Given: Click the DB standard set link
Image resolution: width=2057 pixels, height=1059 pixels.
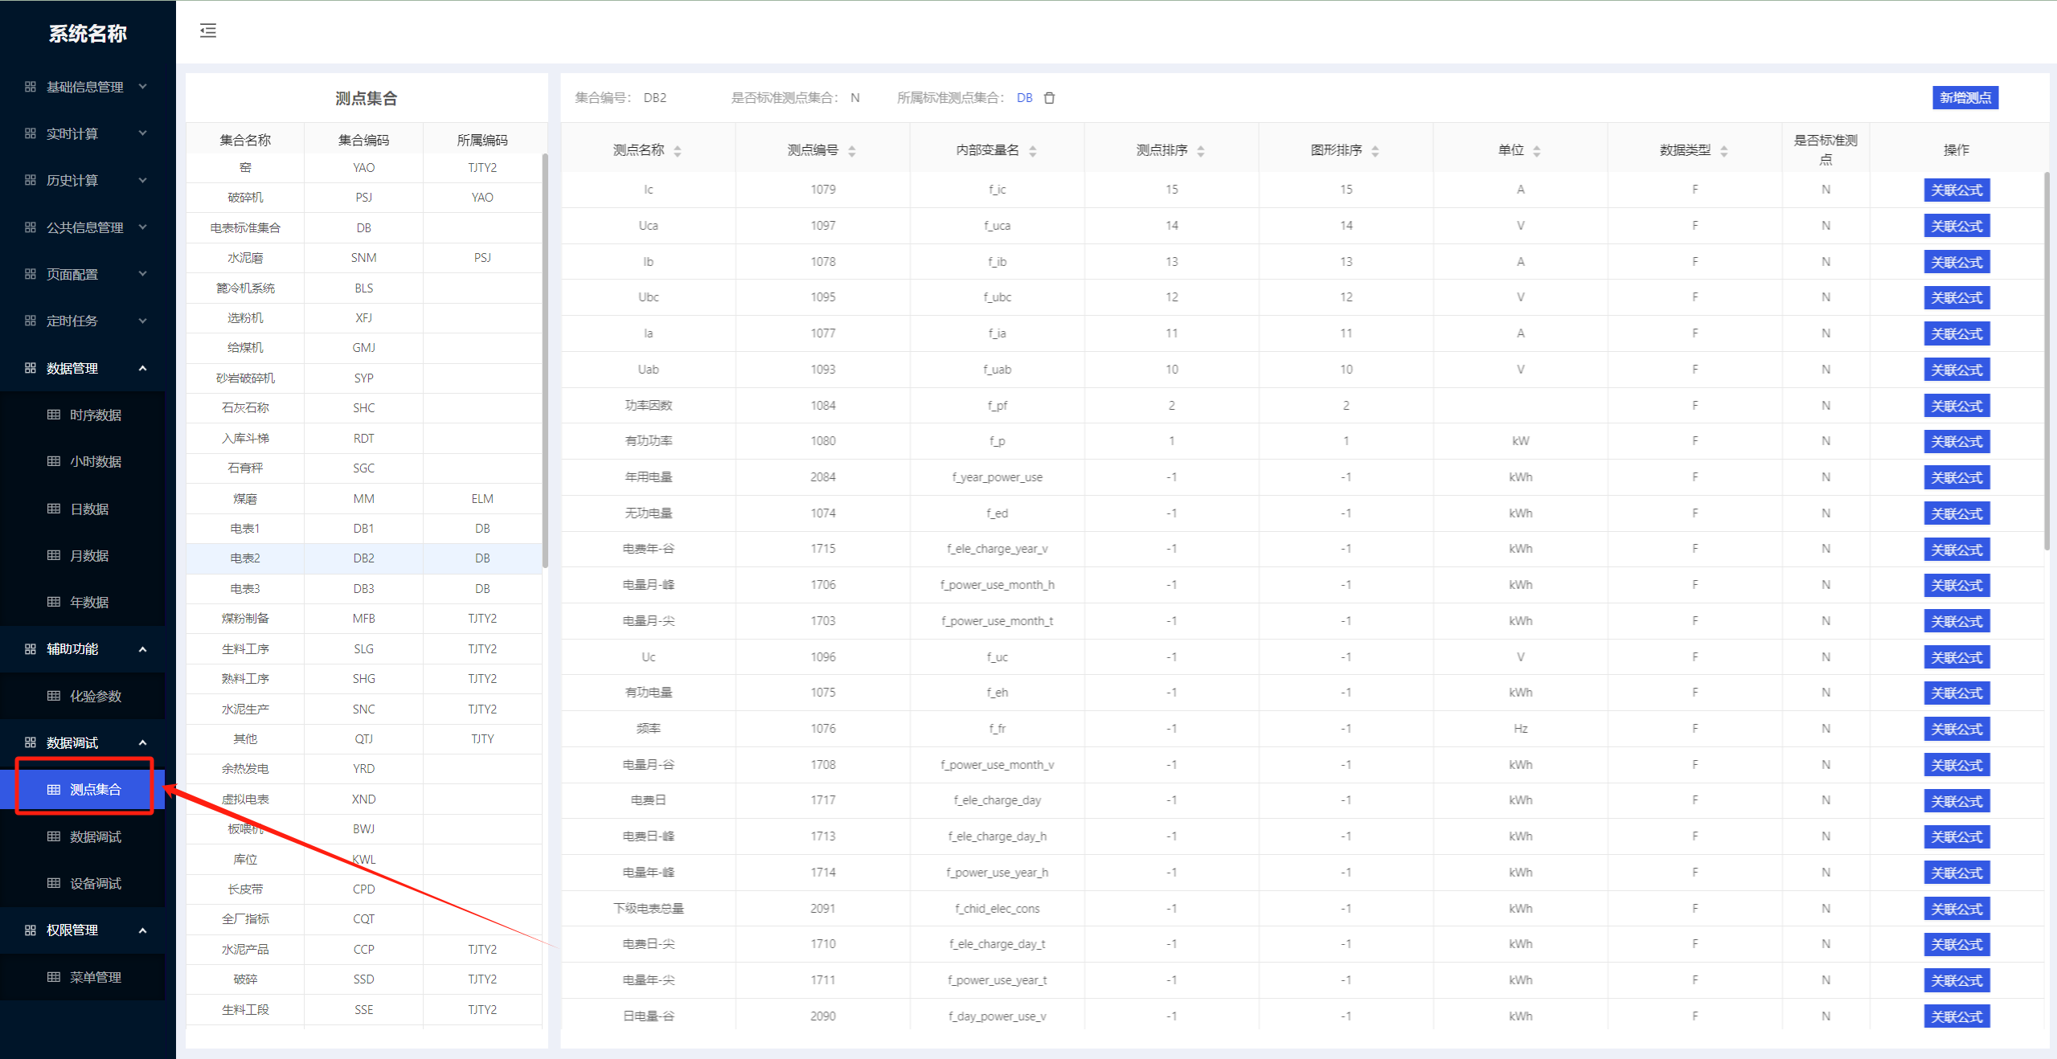Looking at the screenshot, I should (1024, 98).
